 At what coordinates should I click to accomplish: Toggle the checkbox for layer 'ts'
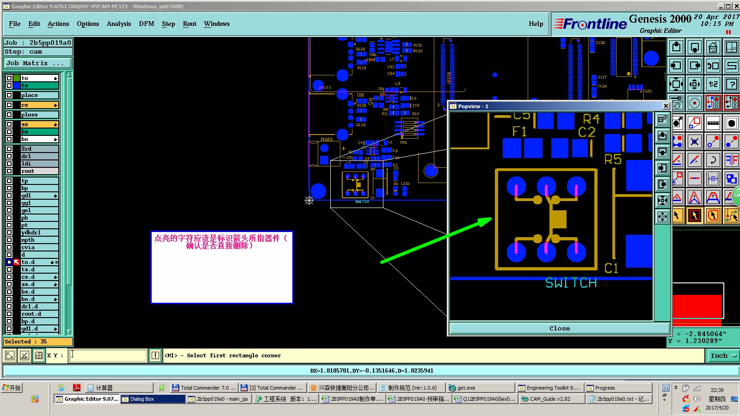pyautogui.click(x=9, y=86)
